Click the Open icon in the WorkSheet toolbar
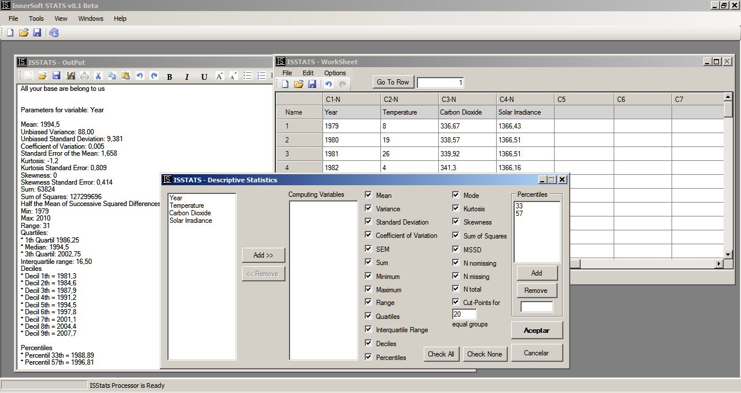This screenshot has width=741, height=393. point(299,85)
